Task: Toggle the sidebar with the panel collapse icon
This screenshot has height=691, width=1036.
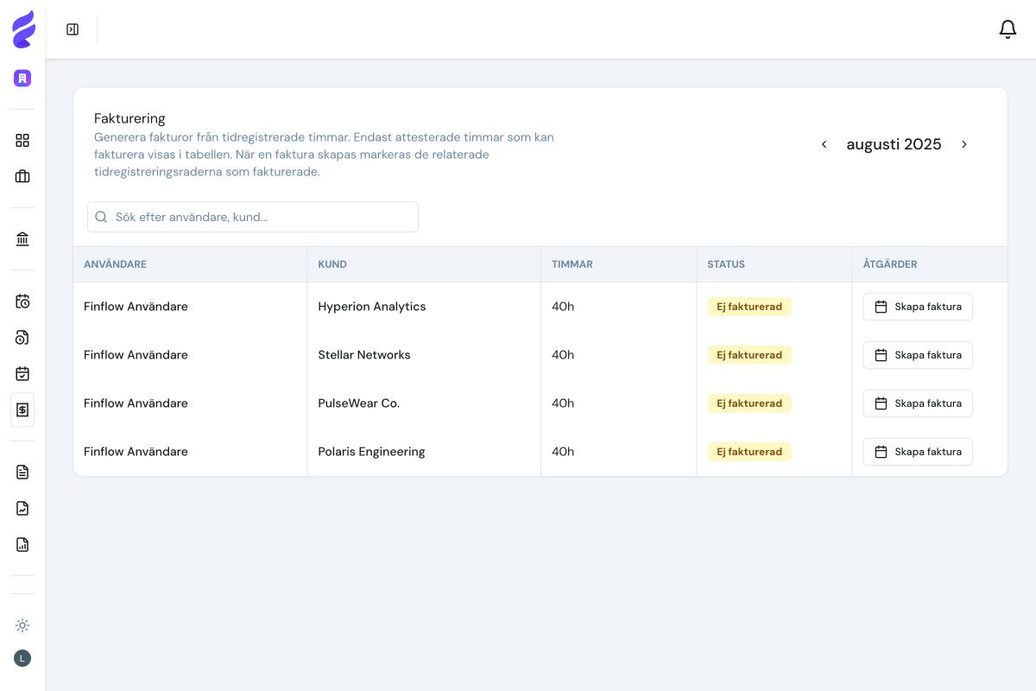Action: tap(73, 29)
